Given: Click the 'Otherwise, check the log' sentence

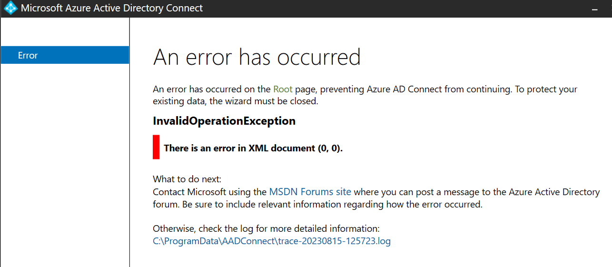Looking at the screenshot, I should [x=266, y=228].
